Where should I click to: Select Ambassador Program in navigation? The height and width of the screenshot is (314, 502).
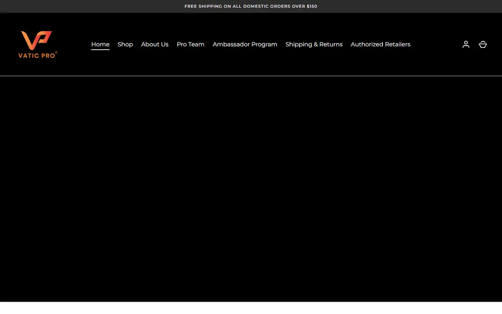pos(245,44)
